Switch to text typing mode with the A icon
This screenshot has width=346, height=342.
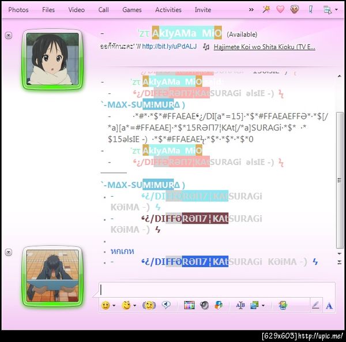point(329,306)
